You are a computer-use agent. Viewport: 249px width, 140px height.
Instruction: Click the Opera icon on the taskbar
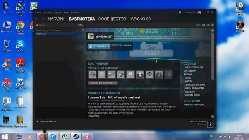[42, 136]
